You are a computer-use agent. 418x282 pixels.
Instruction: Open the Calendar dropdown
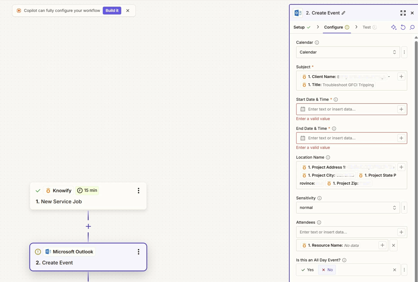point(348,52)
